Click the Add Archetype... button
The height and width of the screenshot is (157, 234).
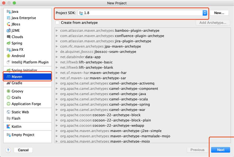pos(213,23)
